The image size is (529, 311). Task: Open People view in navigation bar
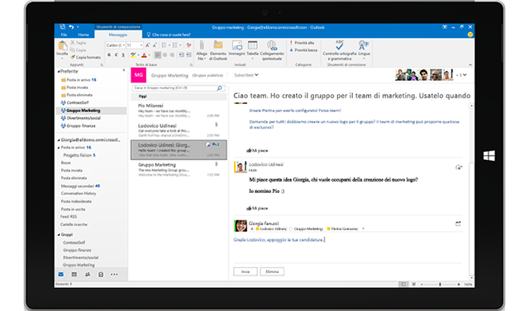tap(88, 275)
